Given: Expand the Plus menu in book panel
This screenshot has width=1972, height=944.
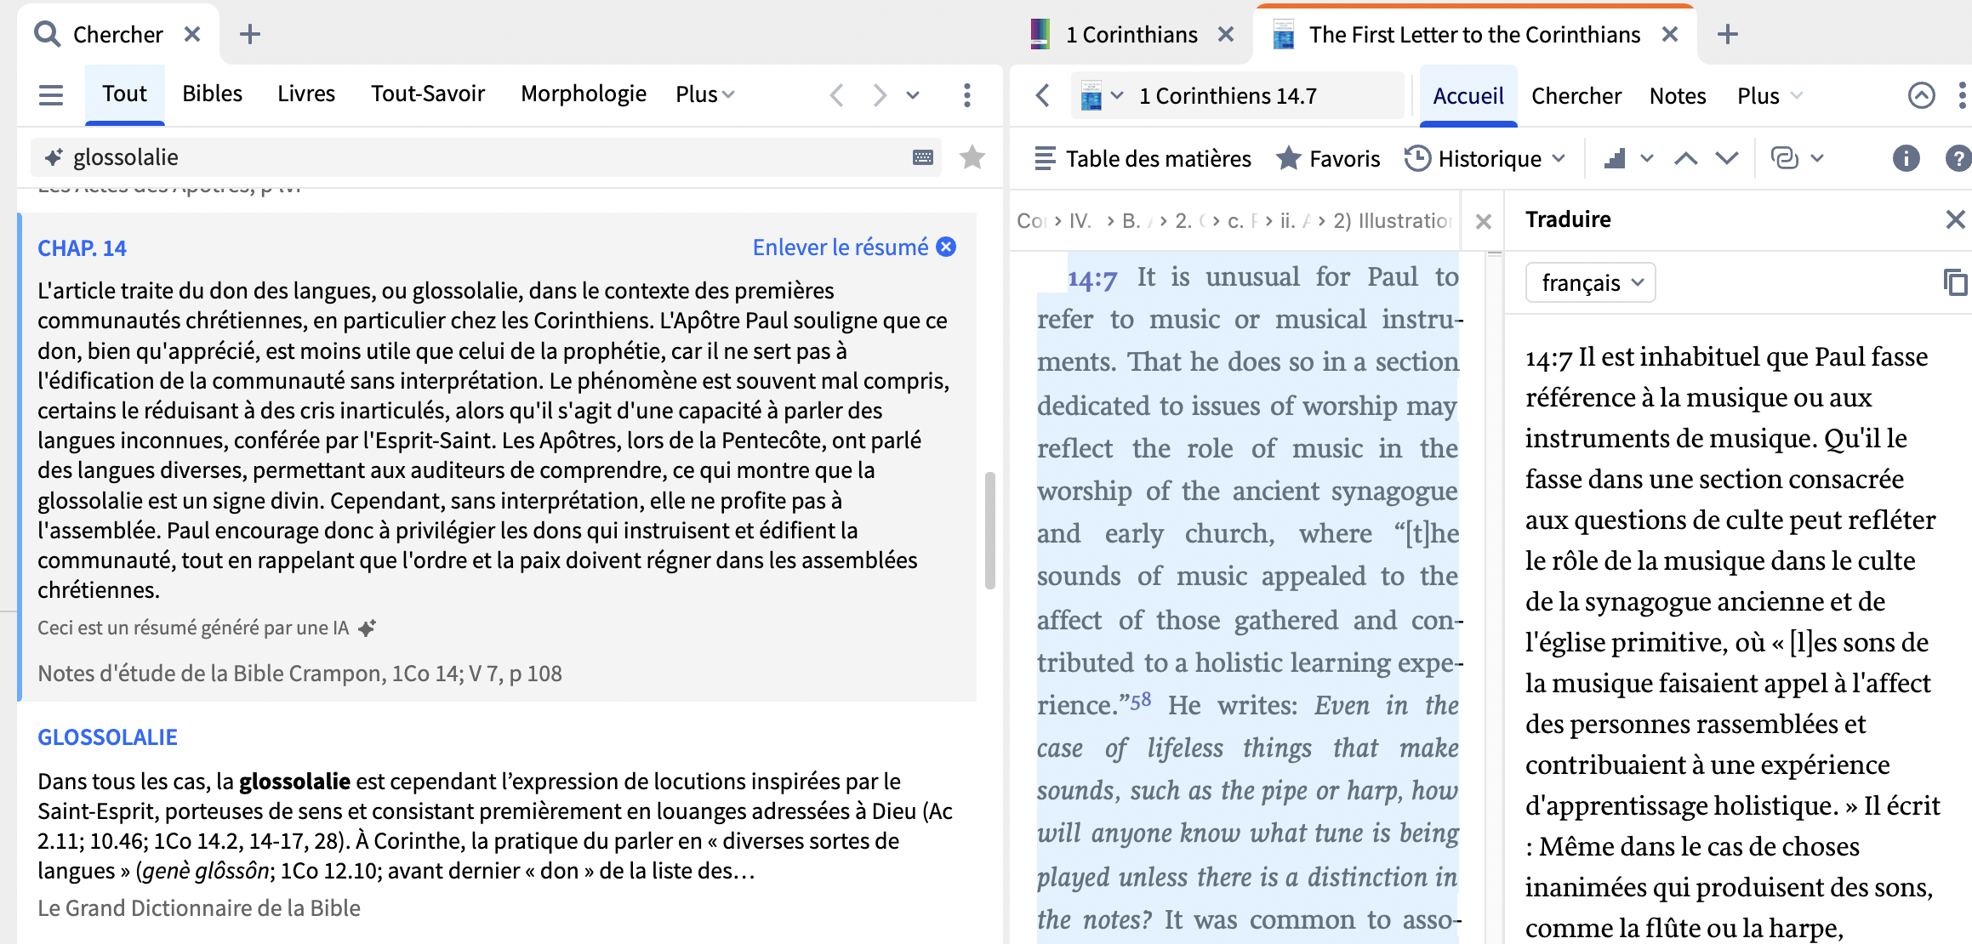Looking at the screenshot, I should click(1770, 96).
